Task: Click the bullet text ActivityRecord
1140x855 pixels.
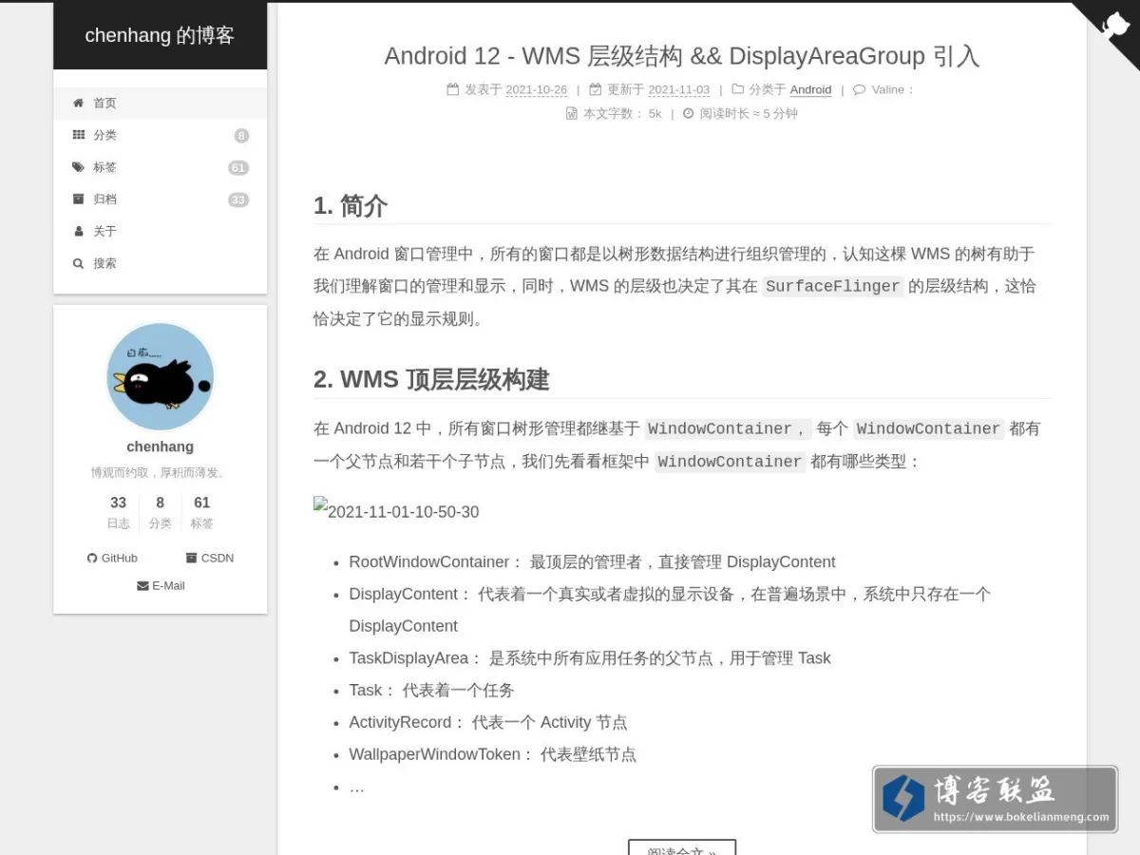Action: tap(400, 722)
